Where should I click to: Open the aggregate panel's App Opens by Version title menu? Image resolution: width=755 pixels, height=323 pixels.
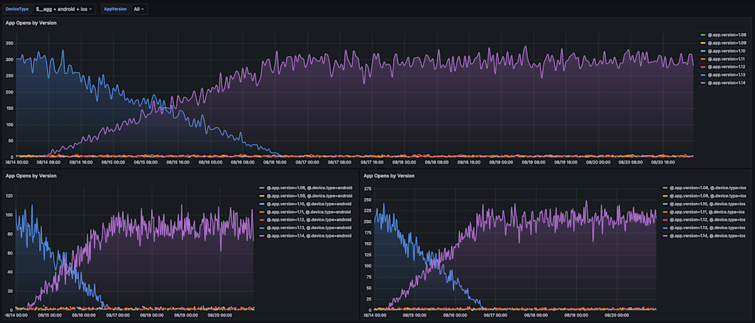(x=31, y=23)
